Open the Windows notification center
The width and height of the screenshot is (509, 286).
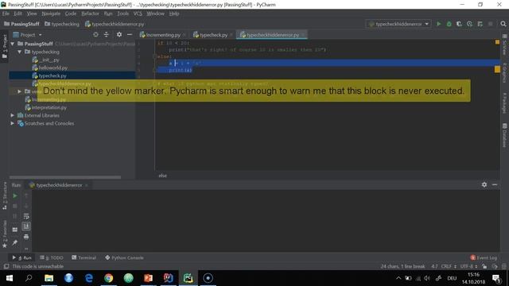pyautogui.click(x=496, y=278)
